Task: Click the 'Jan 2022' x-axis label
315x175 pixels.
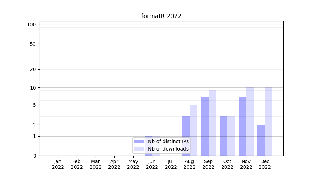Action: tap(58, 164)
